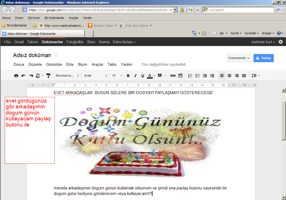This screenshot has width=286, height=200.
Task: Click the document vertical scrollbar
Action: pyautogui.click(x=283, y=144)
